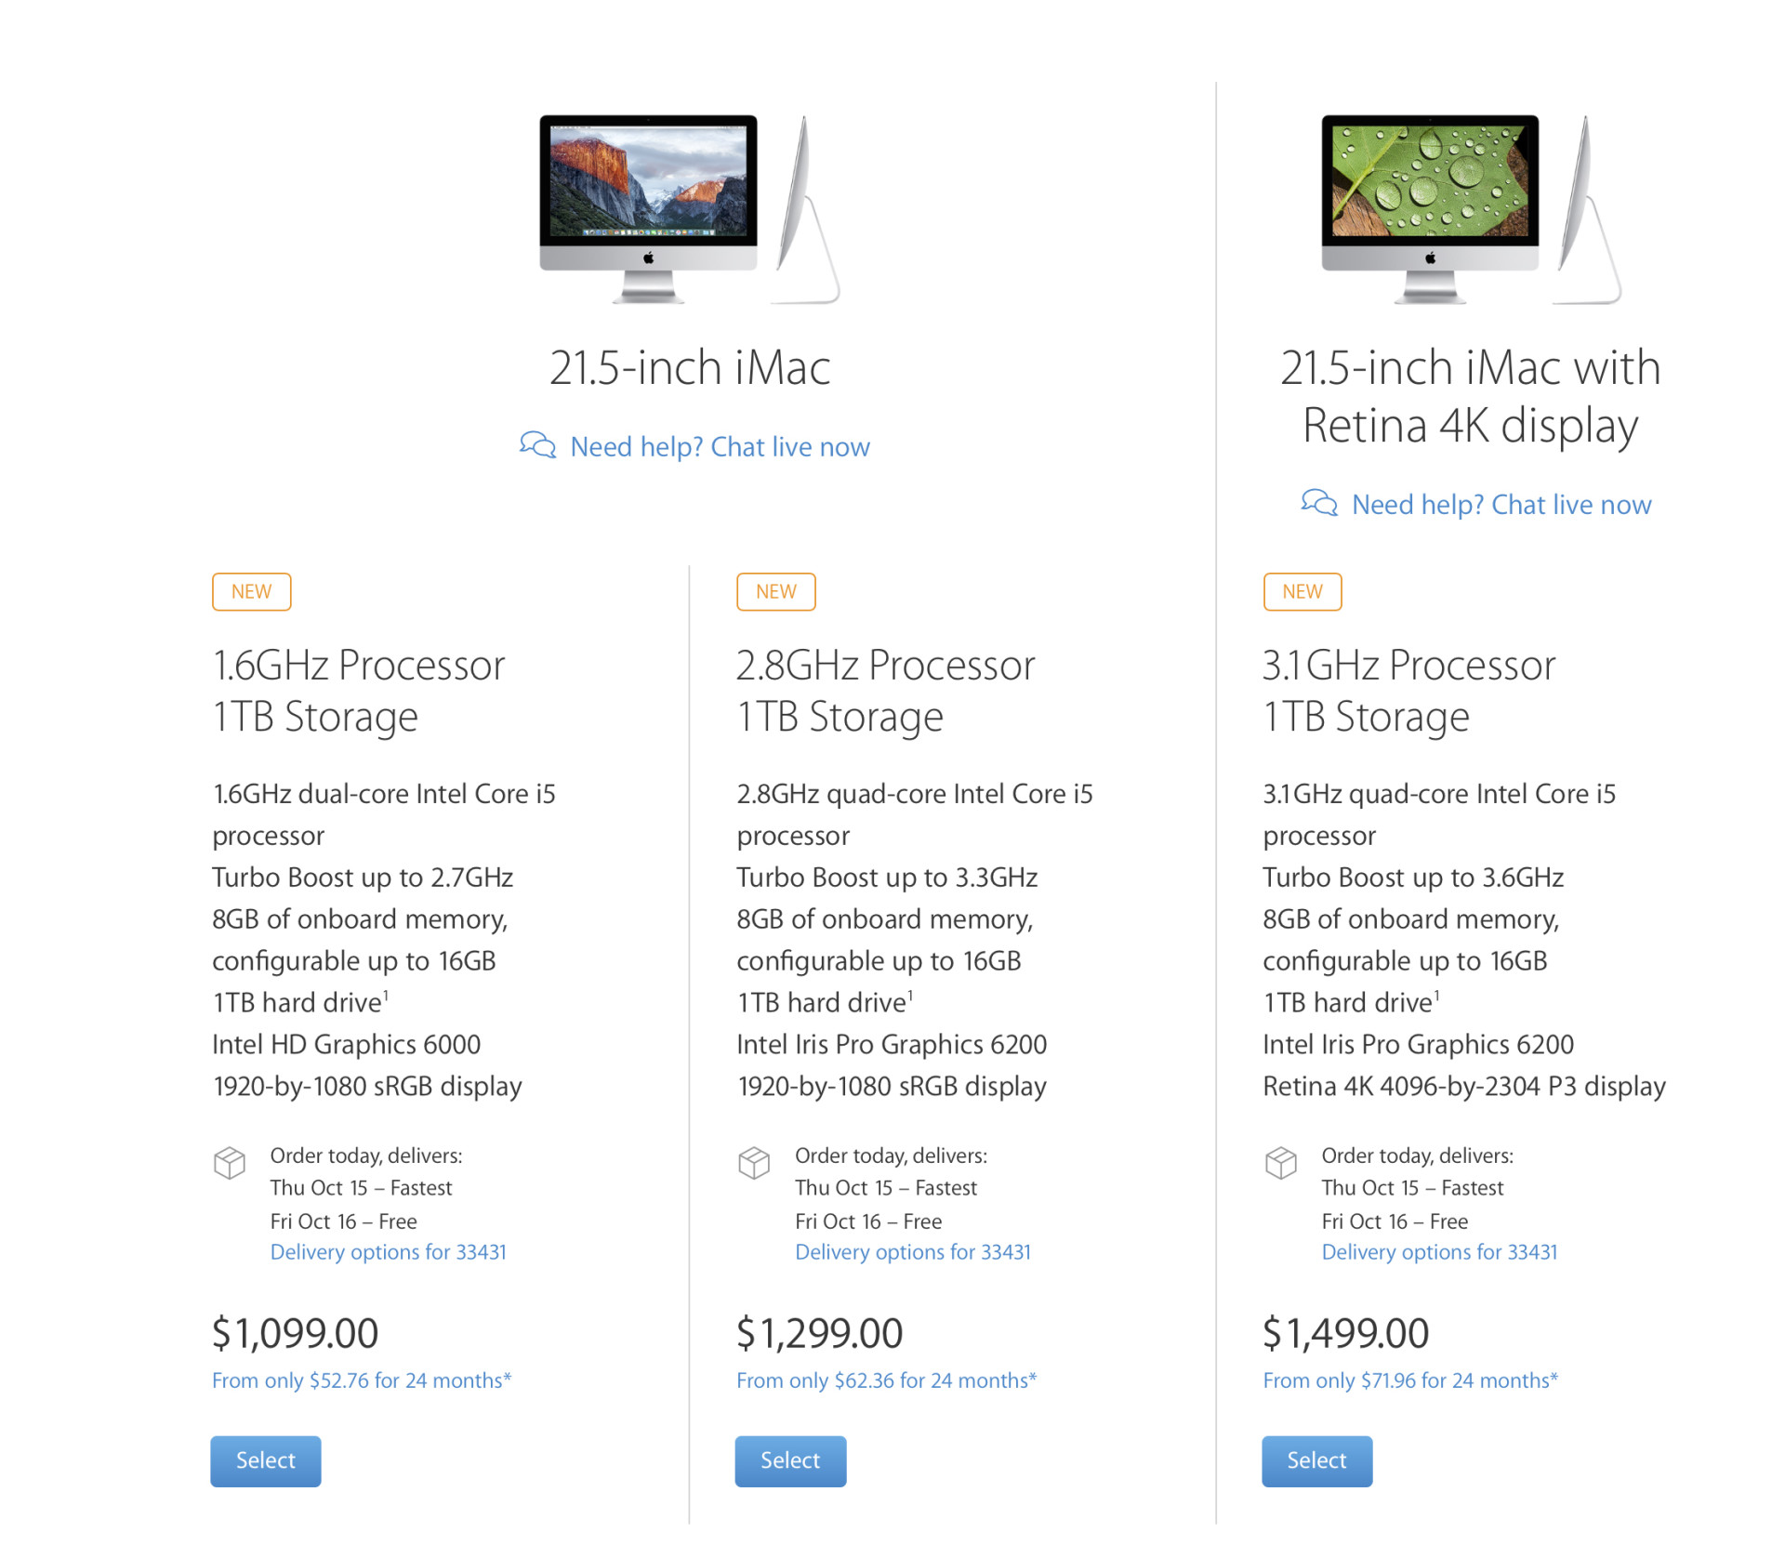Select the $1,099.00 iMac configuration
Image resolution: width=1785 pixels, height=1558 pixels.
click(x=266, y=1461)
